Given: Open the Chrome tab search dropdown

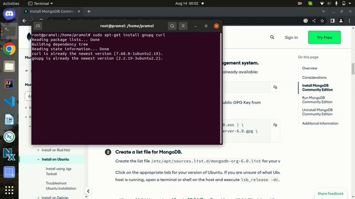Looking at the screenshot, I should tap(323, 12).
